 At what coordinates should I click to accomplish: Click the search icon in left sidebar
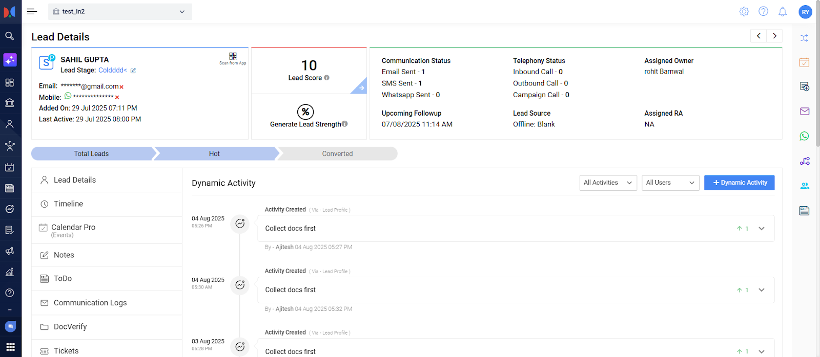10,36
